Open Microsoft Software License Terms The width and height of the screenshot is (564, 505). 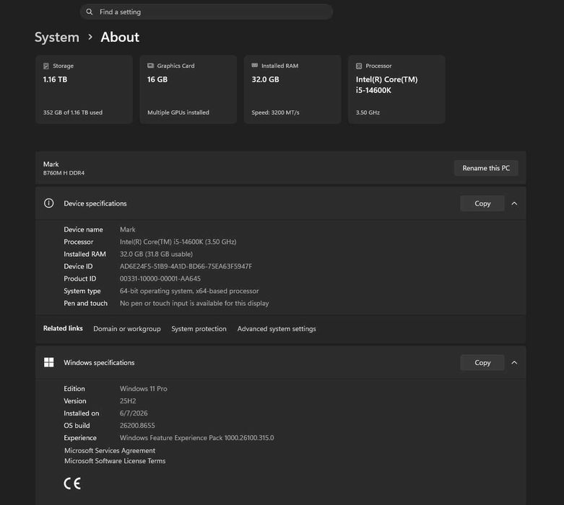click(115, 461)
